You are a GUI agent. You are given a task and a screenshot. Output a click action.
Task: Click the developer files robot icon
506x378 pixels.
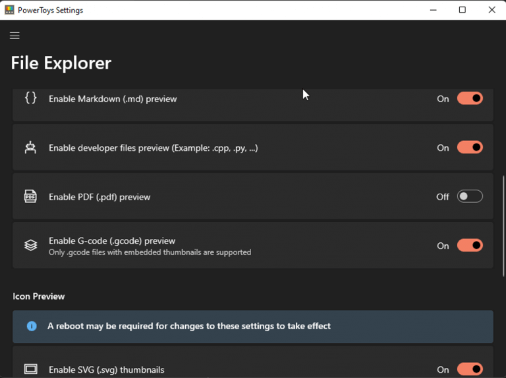point(30,148)
